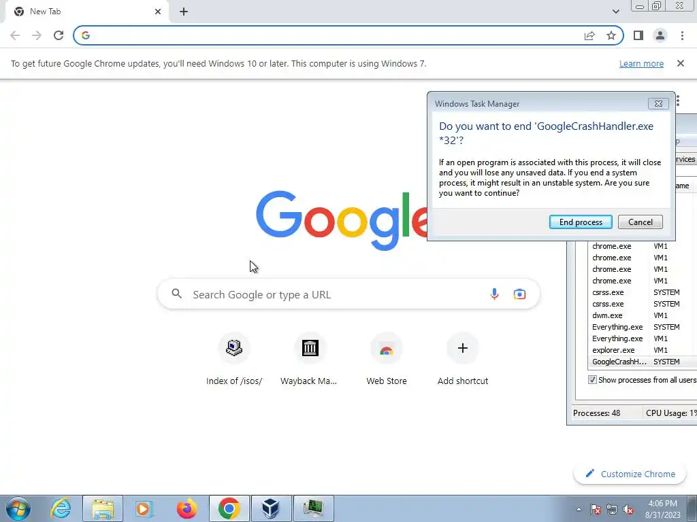Open the Web Store shortcut
This screenshot has width=697, height=522.
[x=387, y=360]
